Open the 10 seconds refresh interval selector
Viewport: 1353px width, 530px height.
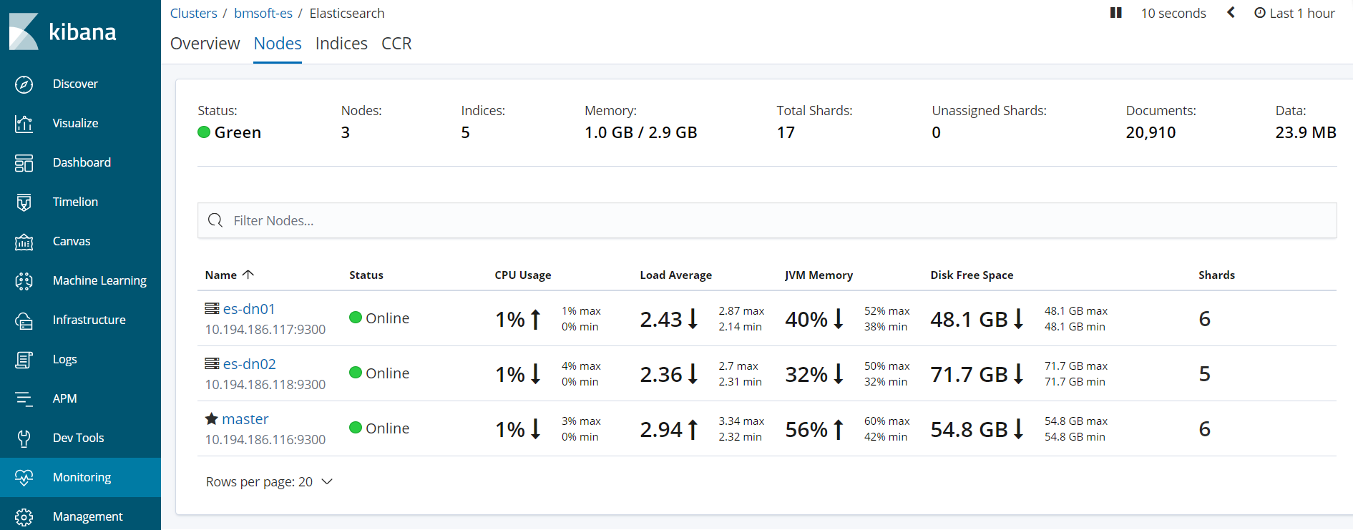point(1173,13)
